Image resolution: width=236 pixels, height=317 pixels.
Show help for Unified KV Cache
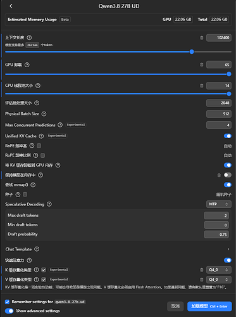click(41, 136)
